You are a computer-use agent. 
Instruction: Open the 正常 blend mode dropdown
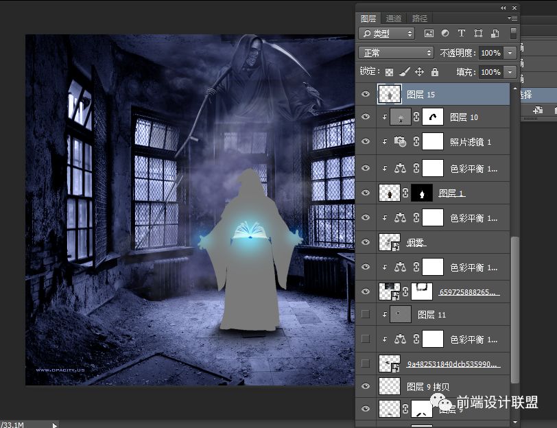(x=396, y=53)
